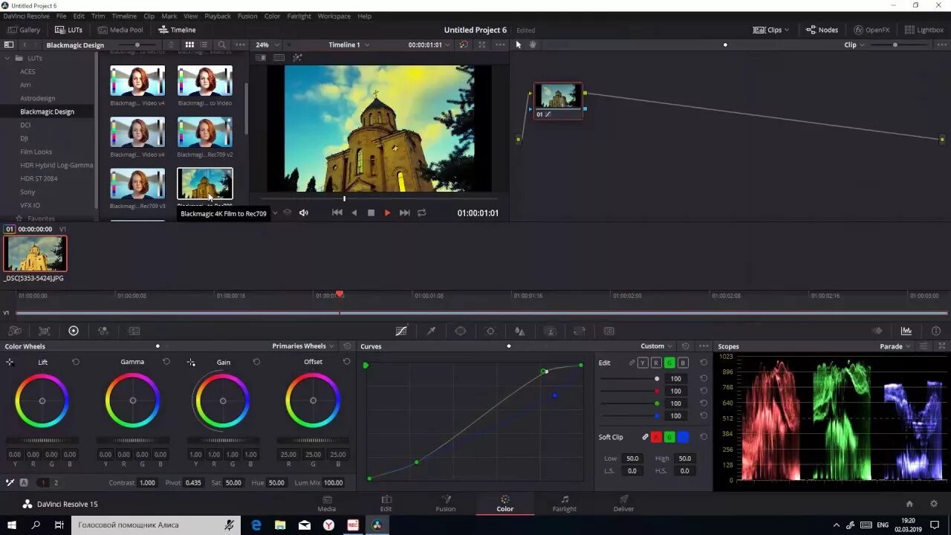
Task: Open the Parade scope type dropdown
Action: tap(895, 346)
